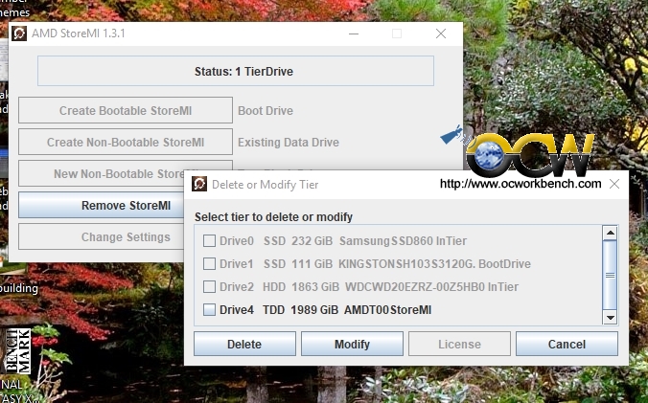Tick the Drive0 Samsung SSD860 checkbox
Screen dimensions: 648x403
[x=209, y=241]
